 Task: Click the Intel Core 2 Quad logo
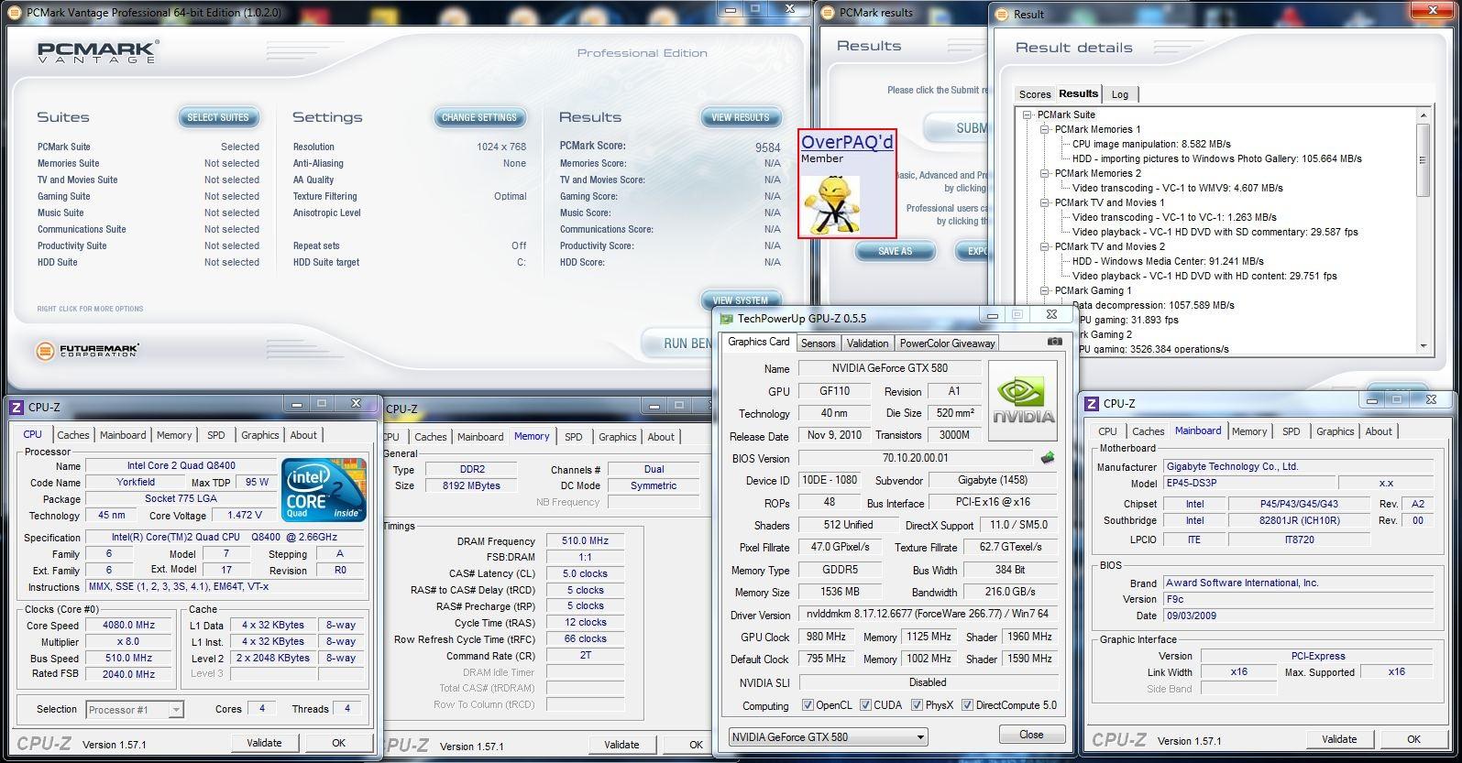tap(324, 490)
